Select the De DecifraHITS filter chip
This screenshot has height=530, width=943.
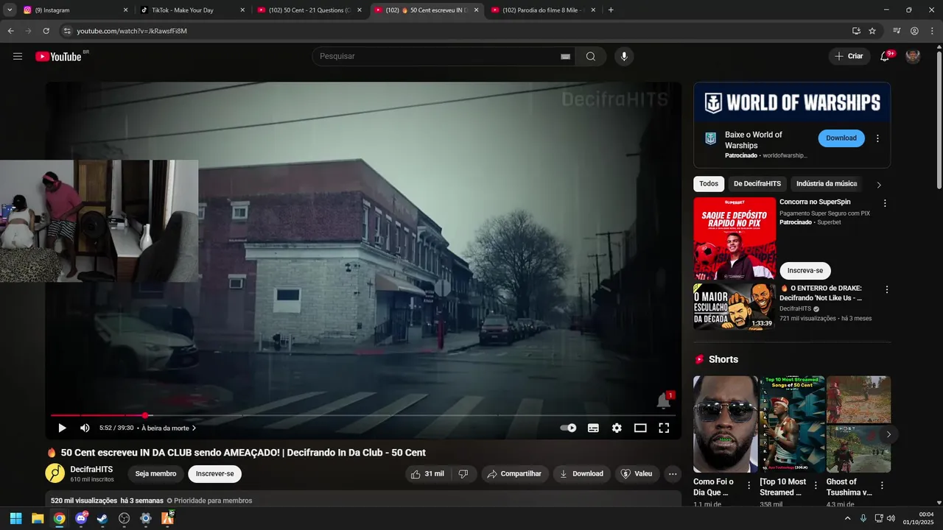[757, 184]
